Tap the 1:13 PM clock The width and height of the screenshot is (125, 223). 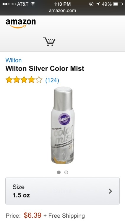click(62, 4)
